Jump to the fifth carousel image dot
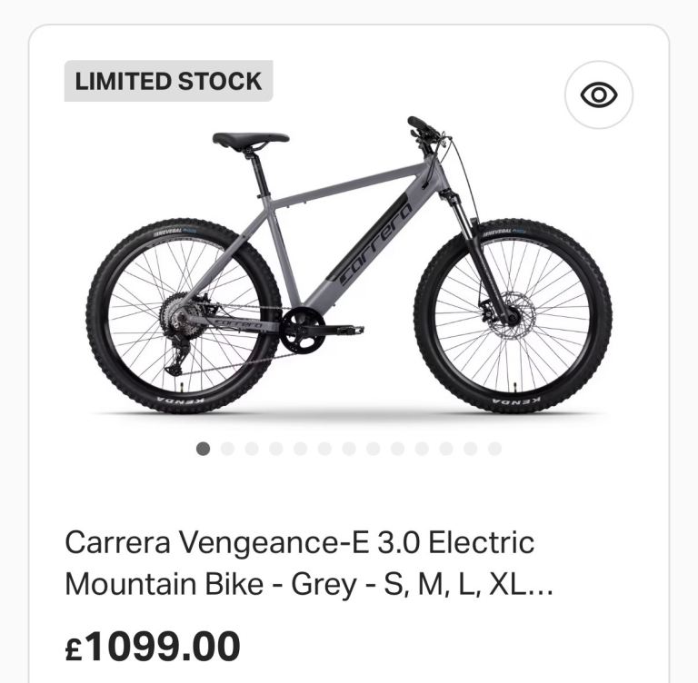698x683 pixels. coord(301,449)
